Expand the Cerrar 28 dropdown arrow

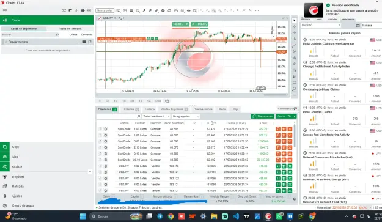click(x=295, y=116)
